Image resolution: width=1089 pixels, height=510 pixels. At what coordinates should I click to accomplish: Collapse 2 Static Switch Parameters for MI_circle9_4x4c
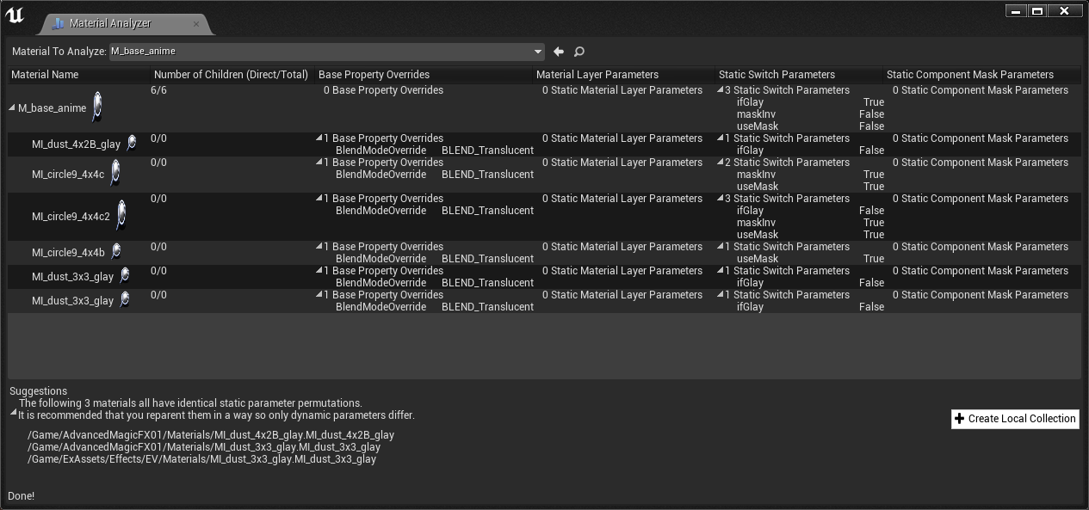click(x=721, y=163)
